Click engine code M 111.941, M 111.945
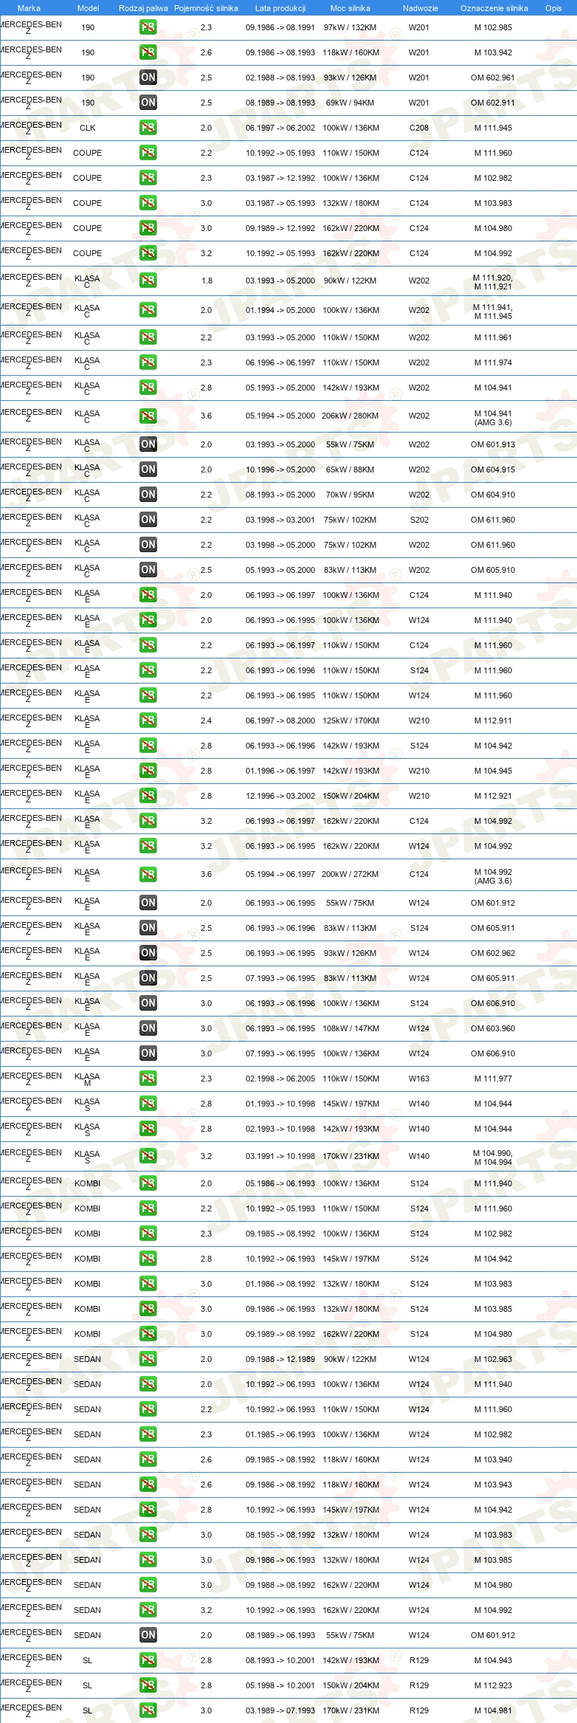 tap(493, 312)
